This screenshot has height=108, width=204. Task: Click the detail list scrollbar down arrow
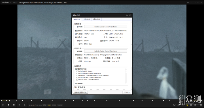[x=126, y=83]
